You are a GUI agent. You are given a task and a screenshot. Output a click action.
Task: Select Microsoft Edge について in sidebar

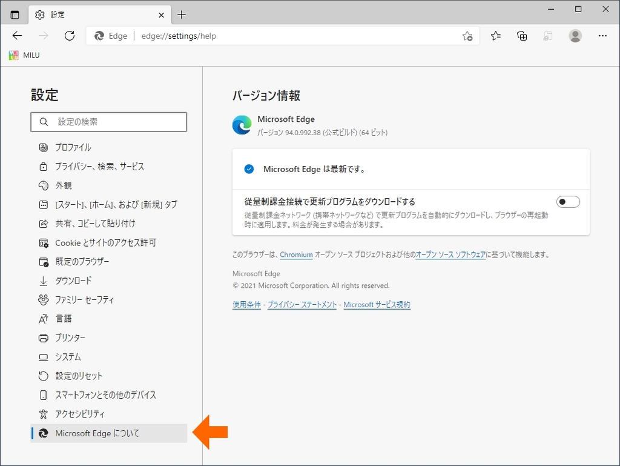point(109,433)
